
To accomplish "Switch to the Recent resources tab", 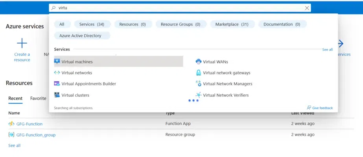I will [15, 99].
